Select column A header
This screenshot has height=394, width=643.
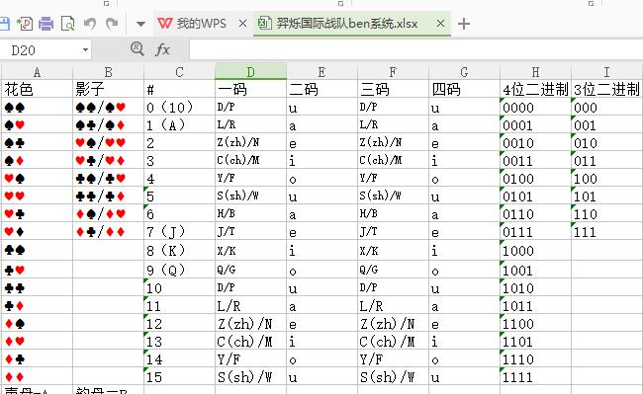37,72
